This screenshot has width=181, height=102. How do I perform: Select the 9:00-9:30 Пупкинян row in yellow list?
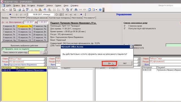(24, 70)
